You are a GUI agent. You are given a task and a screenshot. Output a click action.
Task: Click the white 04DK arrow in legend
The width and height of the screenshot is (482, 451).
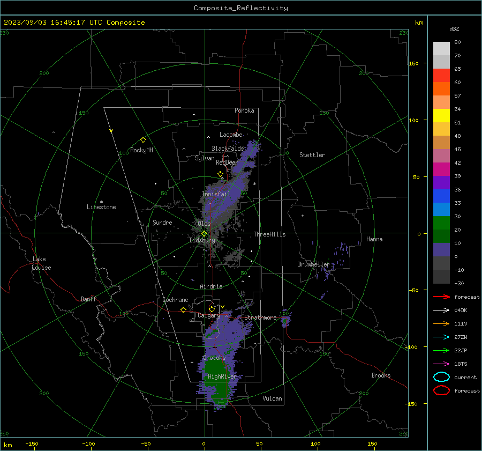441,310
